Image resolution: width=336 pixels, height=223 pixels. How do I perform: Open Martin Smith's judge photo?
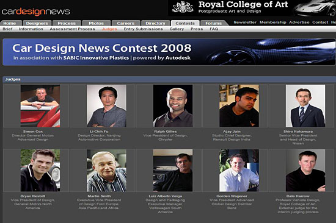coord(106,171)
